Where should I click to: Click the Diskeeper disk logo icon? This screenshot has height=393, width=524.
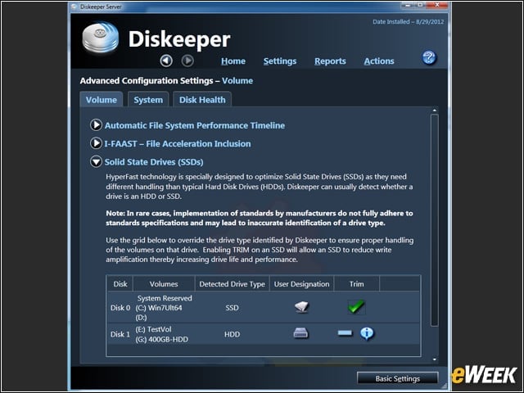101,38
